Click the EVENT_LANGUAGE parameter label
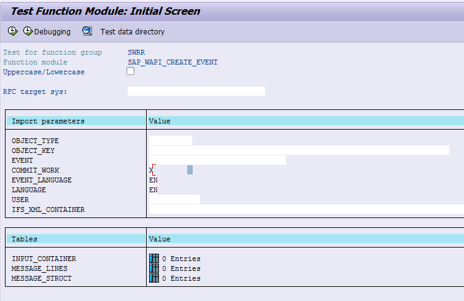 (x=42, y=180)
